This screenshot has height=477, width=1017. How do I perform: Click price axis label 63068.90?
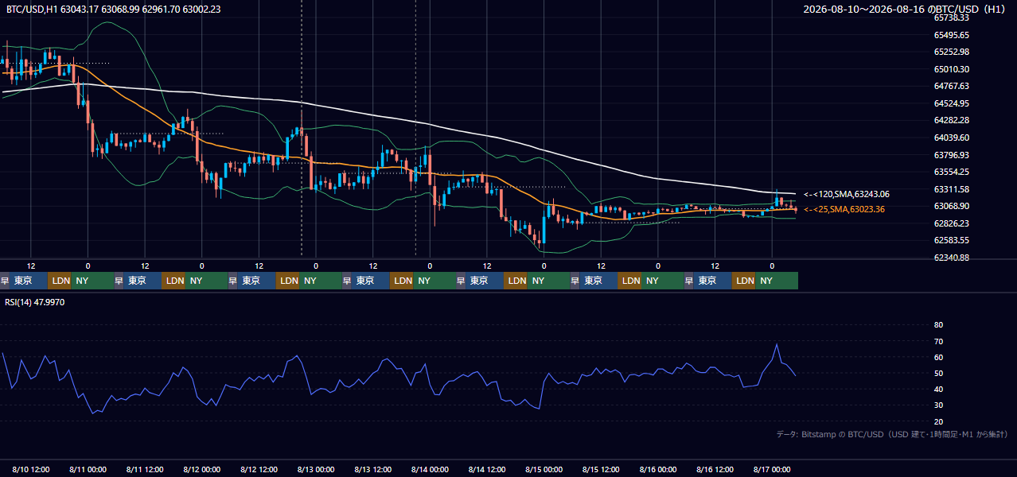point(952,206)
